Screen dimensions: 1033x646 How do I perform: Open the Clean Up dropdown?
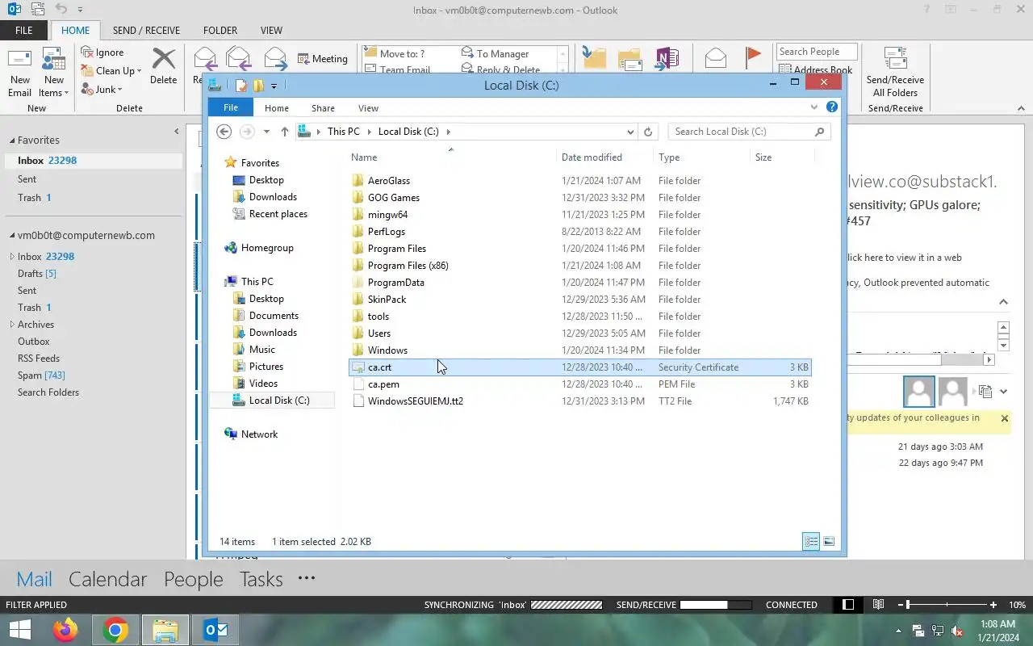click(111, 71)
